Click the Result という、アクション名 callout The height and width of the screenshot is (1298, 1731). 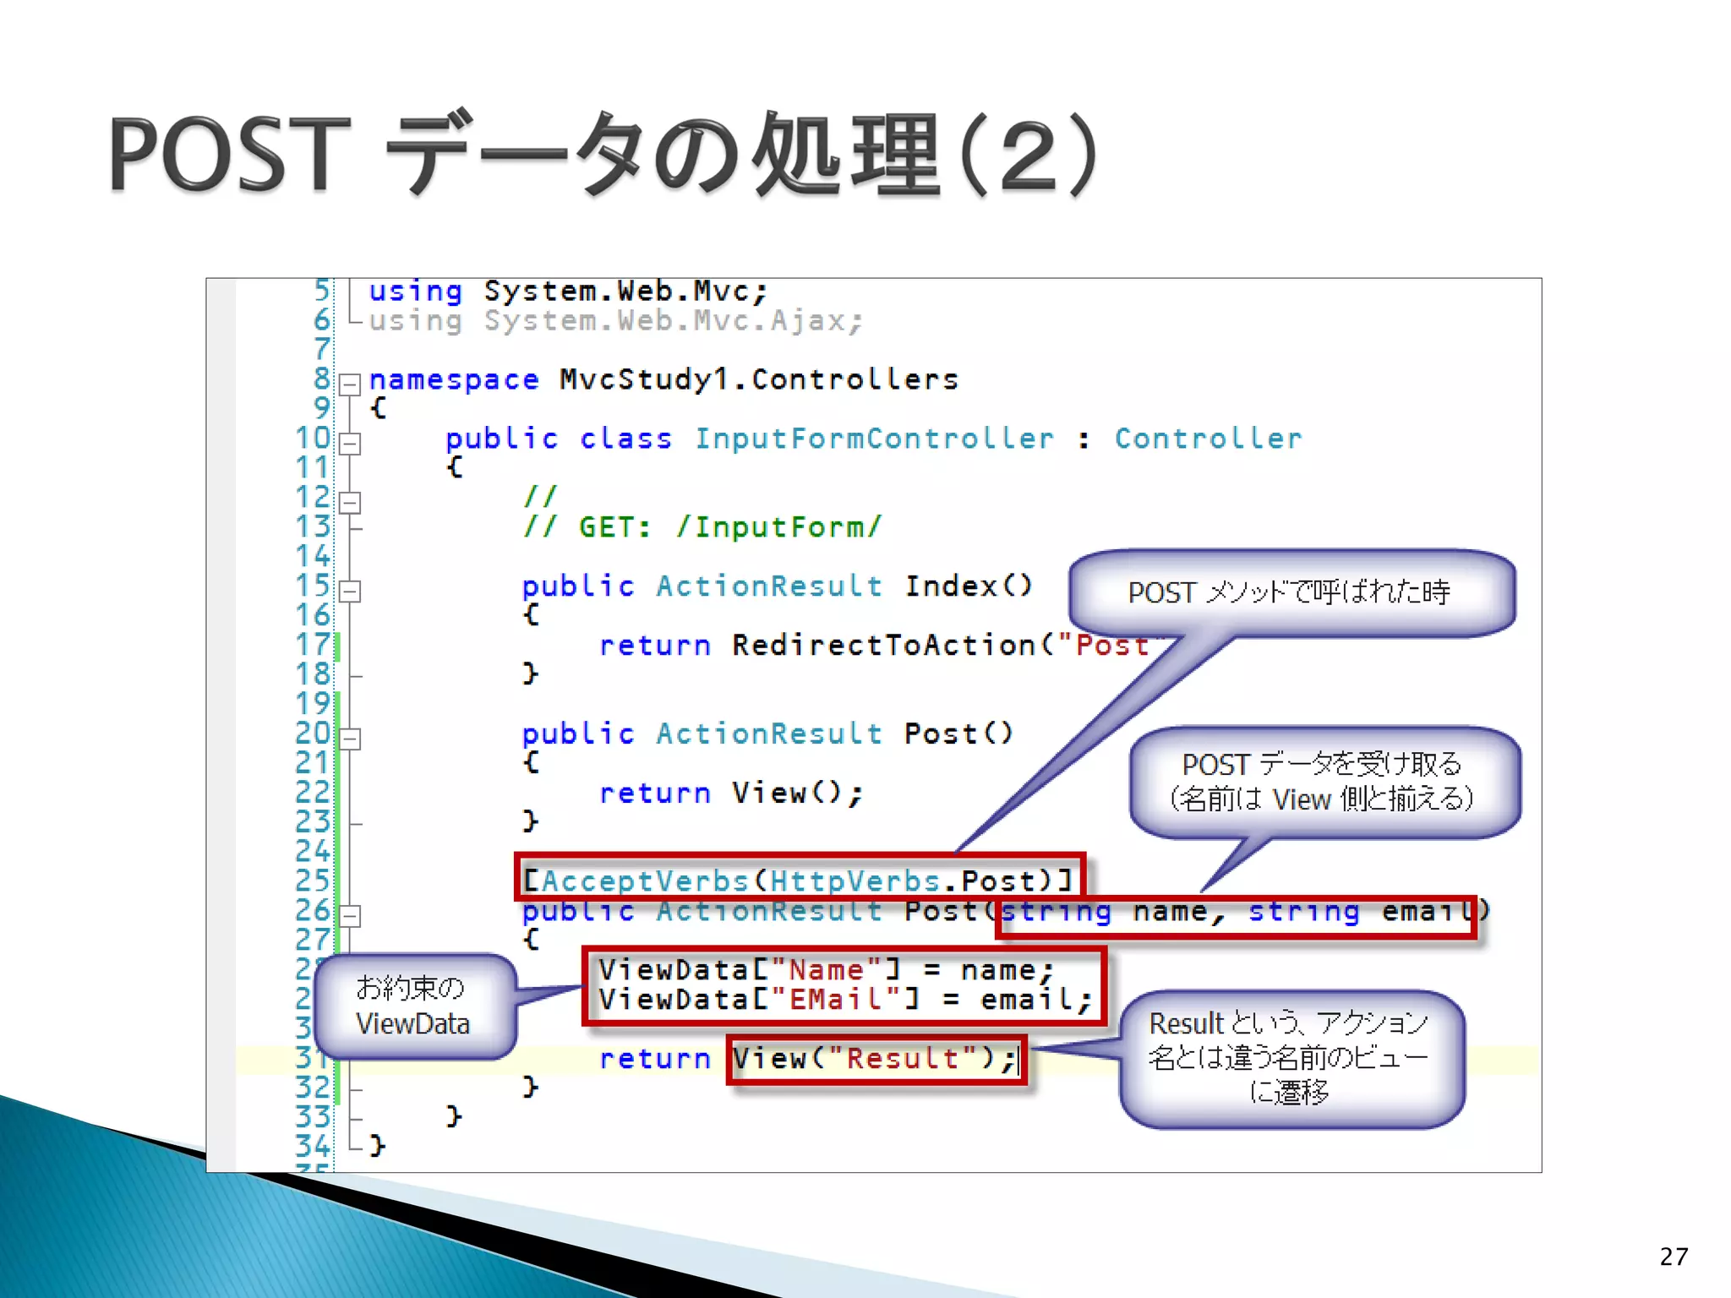tap(1290, 1057)
